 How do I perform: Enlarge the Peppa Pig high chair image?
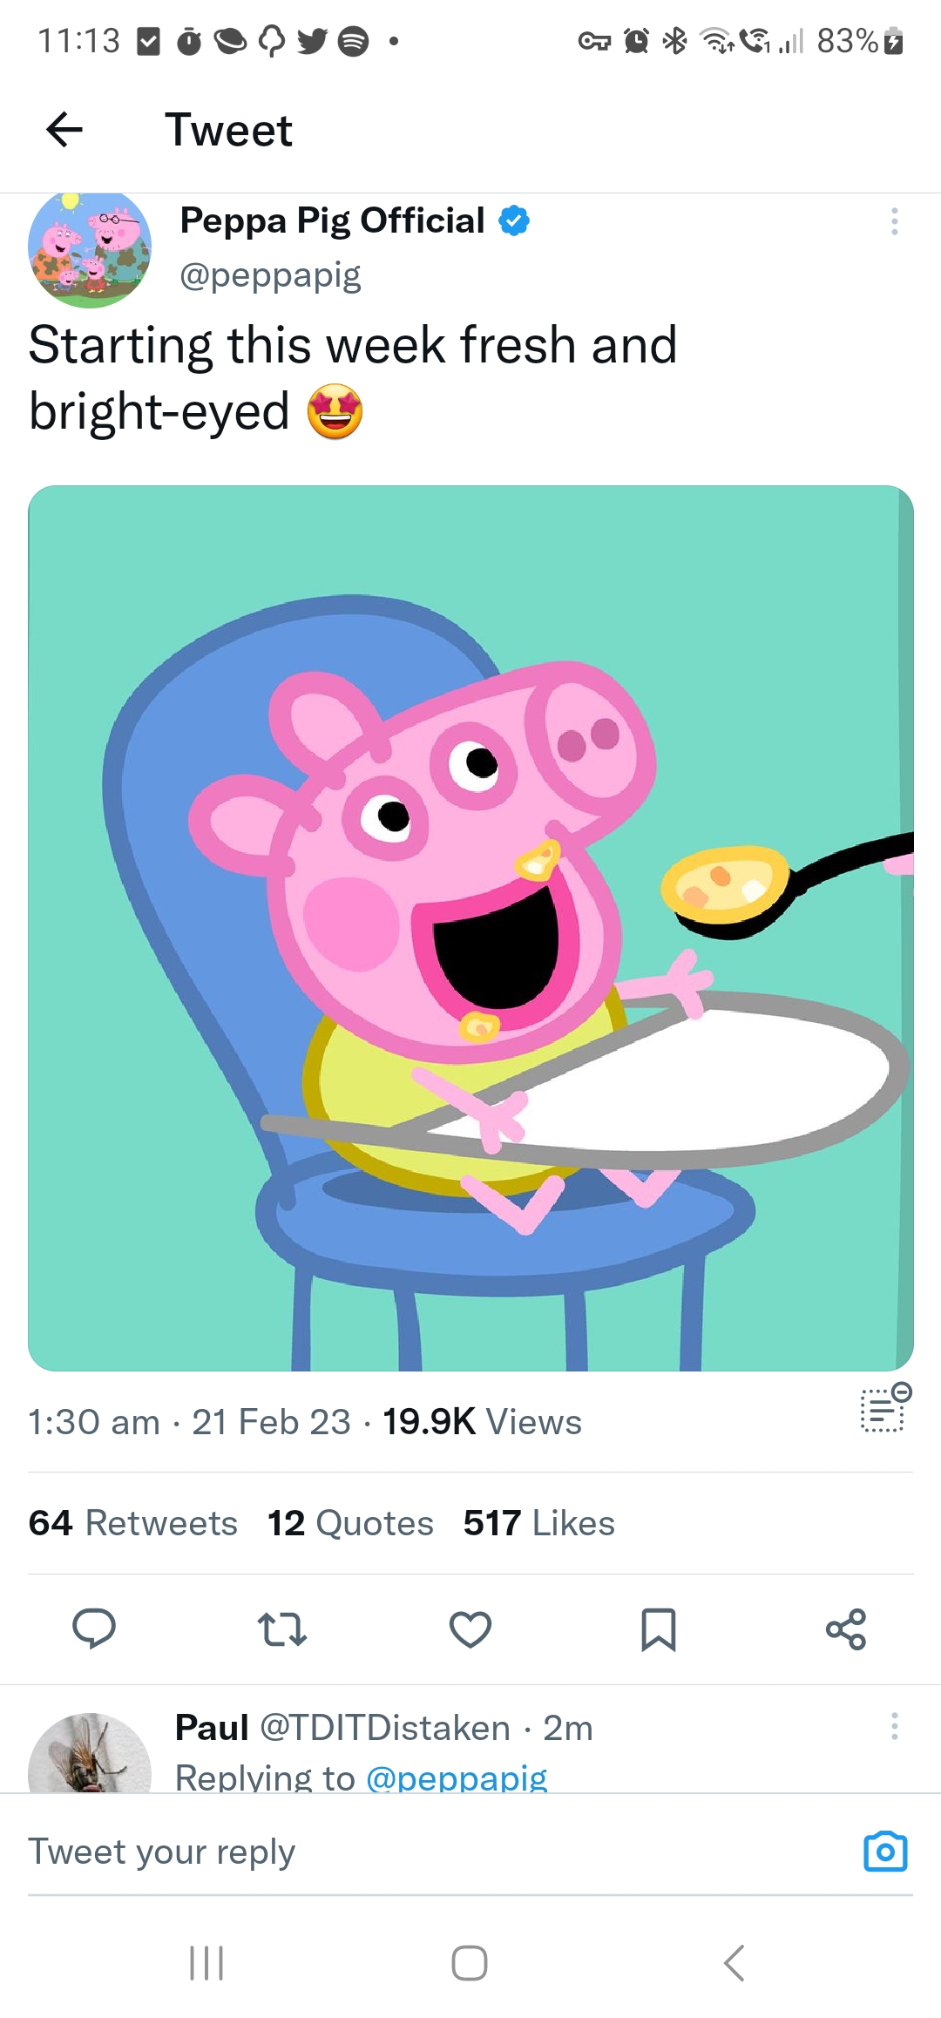(470, 928)
